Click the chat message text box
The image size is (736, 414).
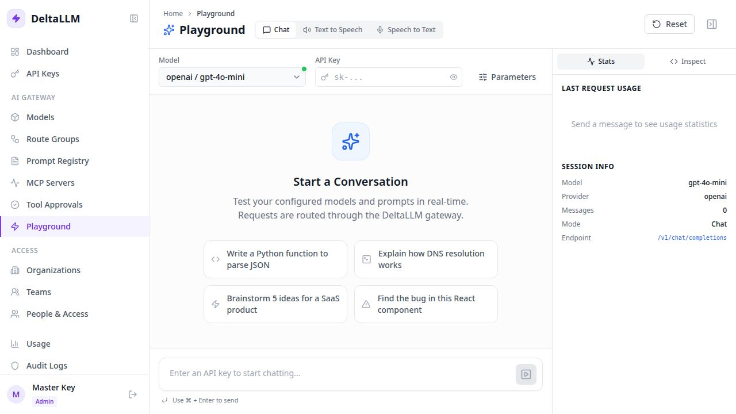pos(339,373)
